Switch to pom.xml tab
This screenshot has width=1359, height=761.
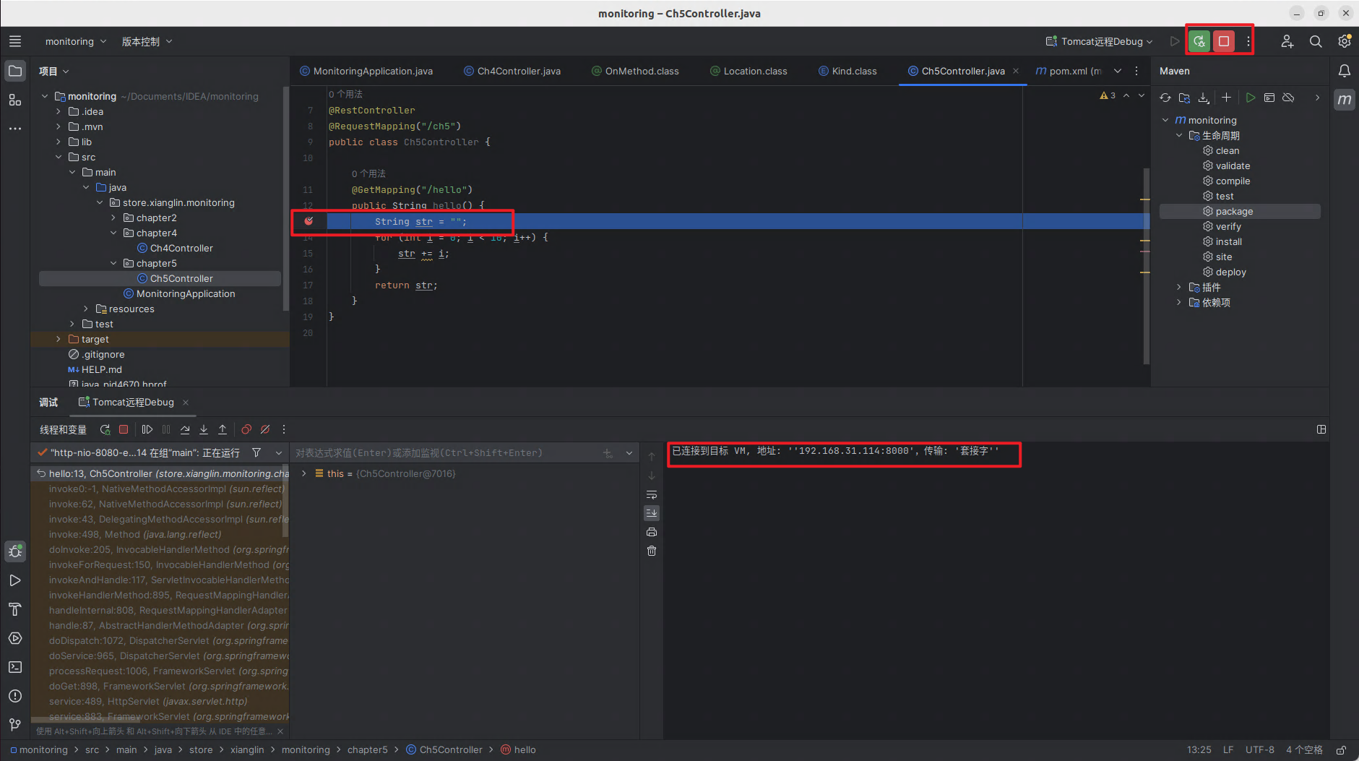pyautogui.click(x=1069, y=71)
